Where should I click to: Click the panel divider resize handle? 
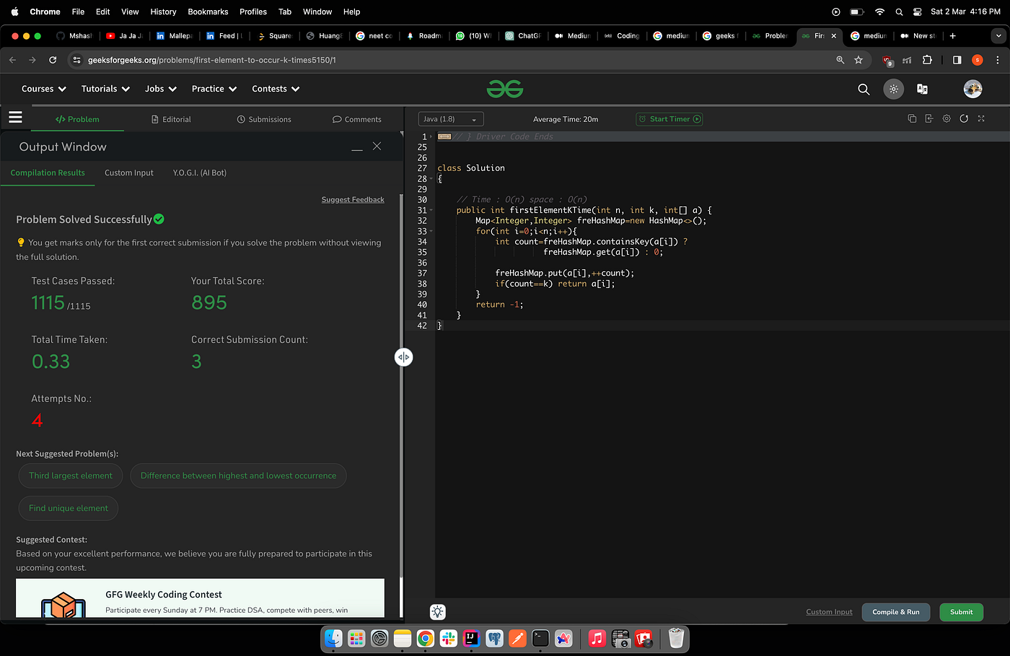pos(403,357)
